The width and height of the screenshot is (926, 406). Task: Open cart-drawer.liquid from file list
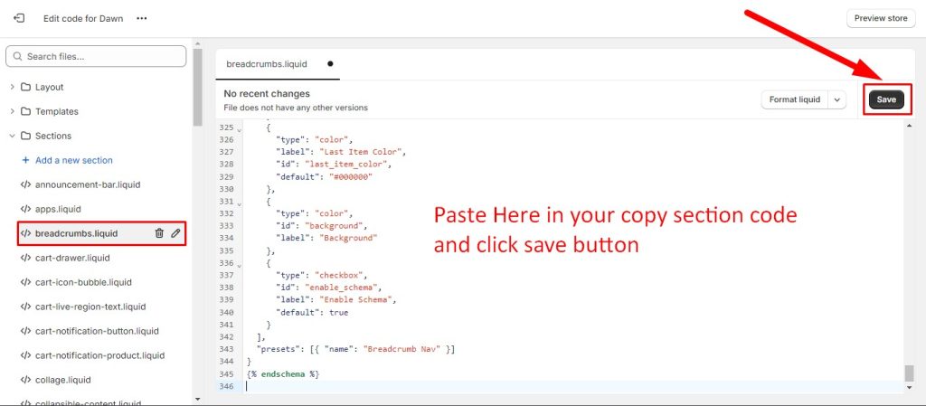[x=74, y=258]
